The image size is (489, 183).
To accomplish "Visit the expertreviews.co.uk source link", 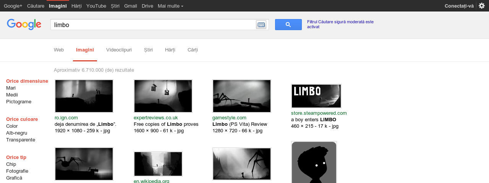I will tap(155, 118).
